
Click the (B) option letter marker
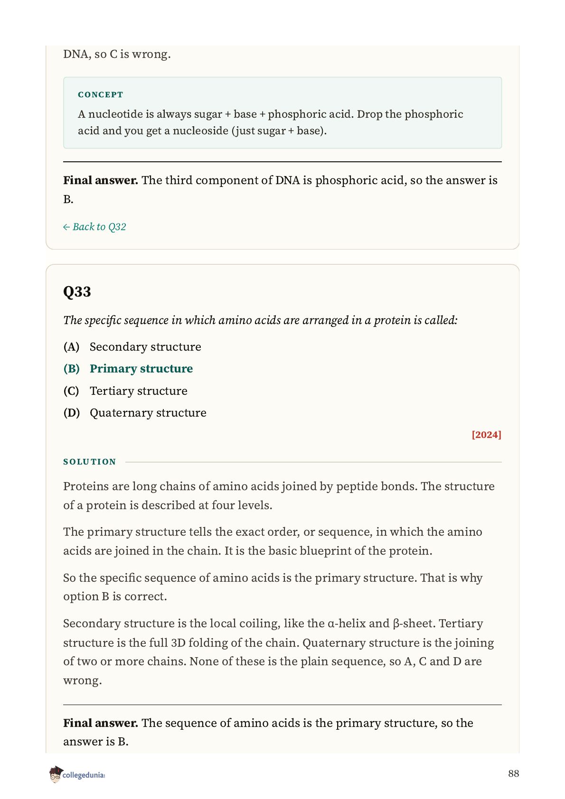(x=71, y=369)
